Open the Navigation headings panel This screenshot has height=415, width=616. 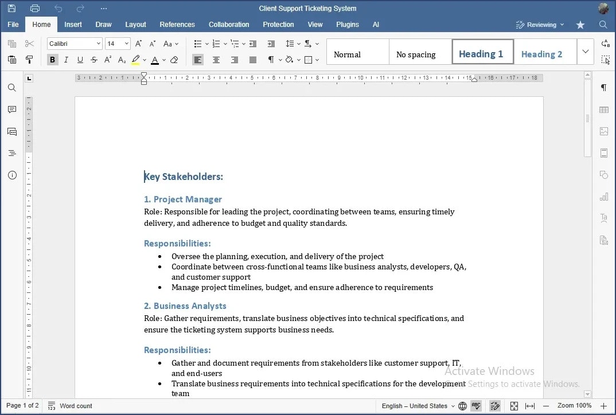coord(11,153)
